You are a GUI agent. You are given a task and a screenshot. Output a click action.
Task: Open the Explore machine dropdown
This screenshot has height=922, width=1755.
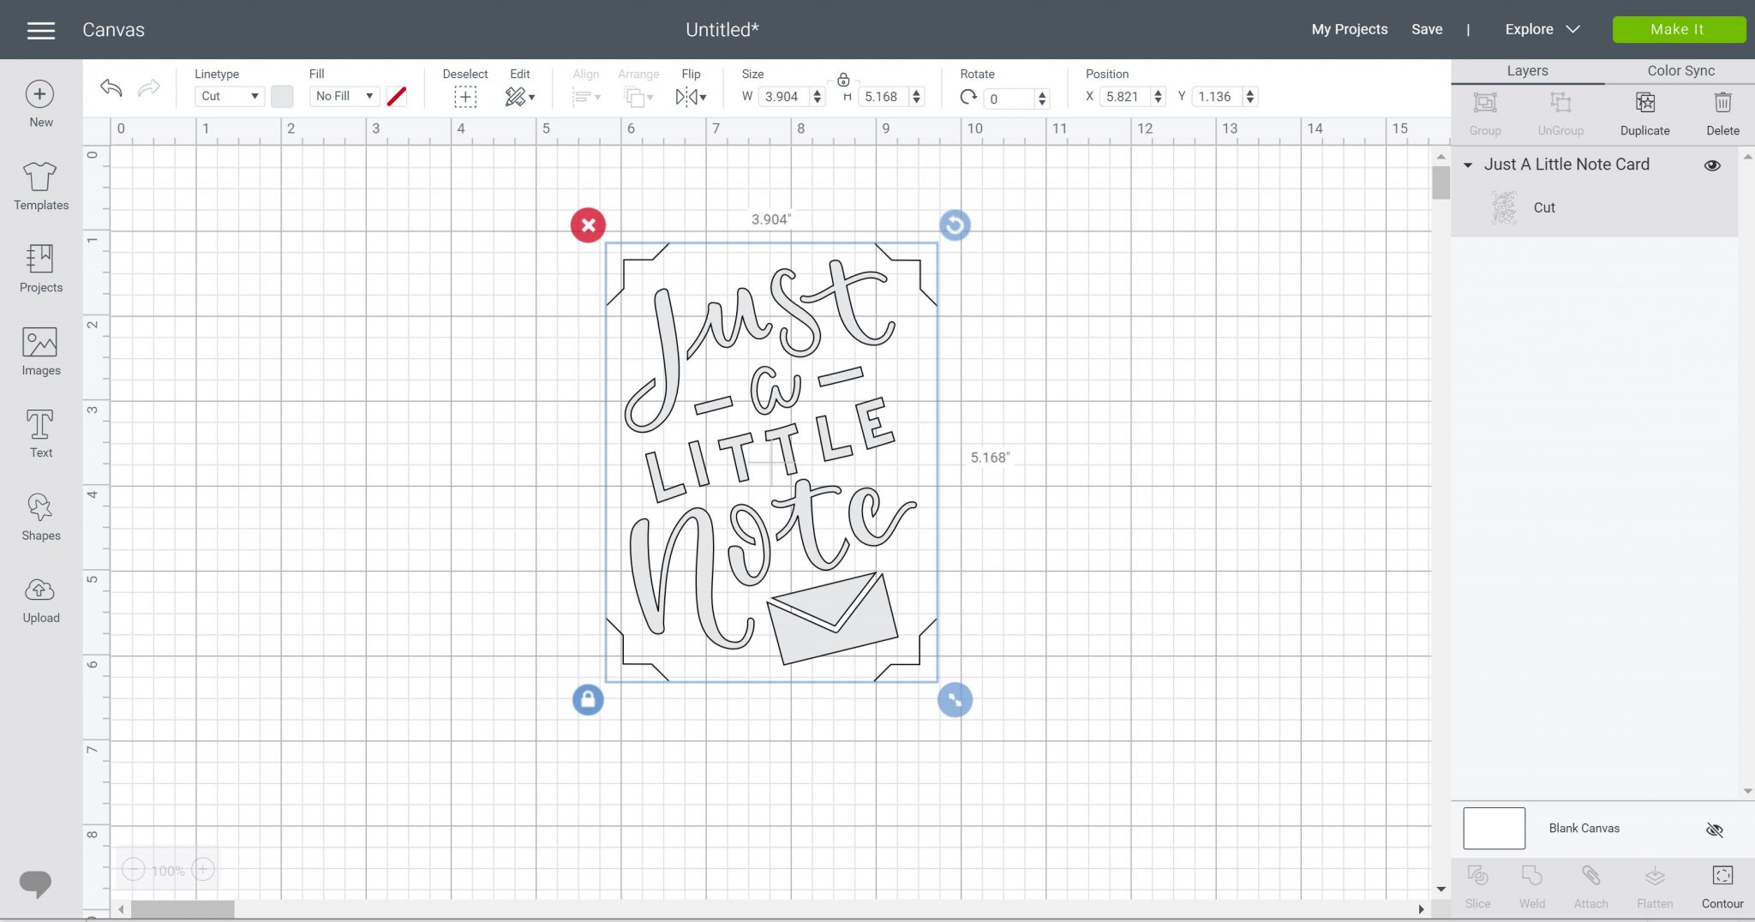1542,29
